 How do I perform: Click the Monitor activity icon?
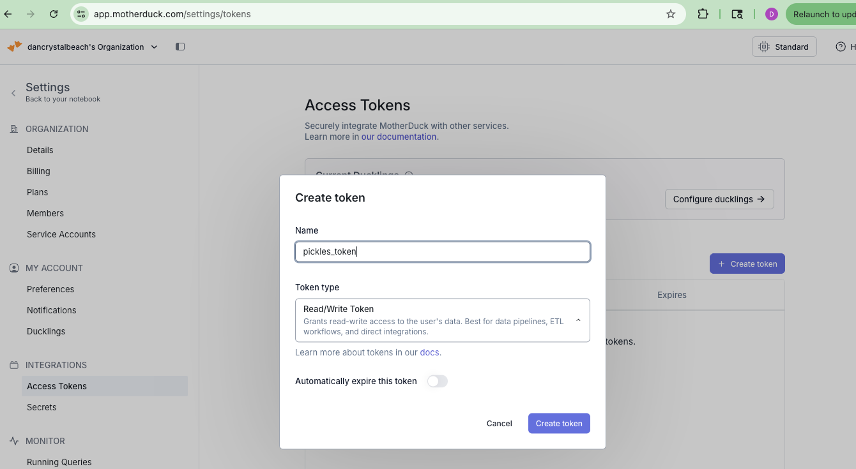(14, 441)
